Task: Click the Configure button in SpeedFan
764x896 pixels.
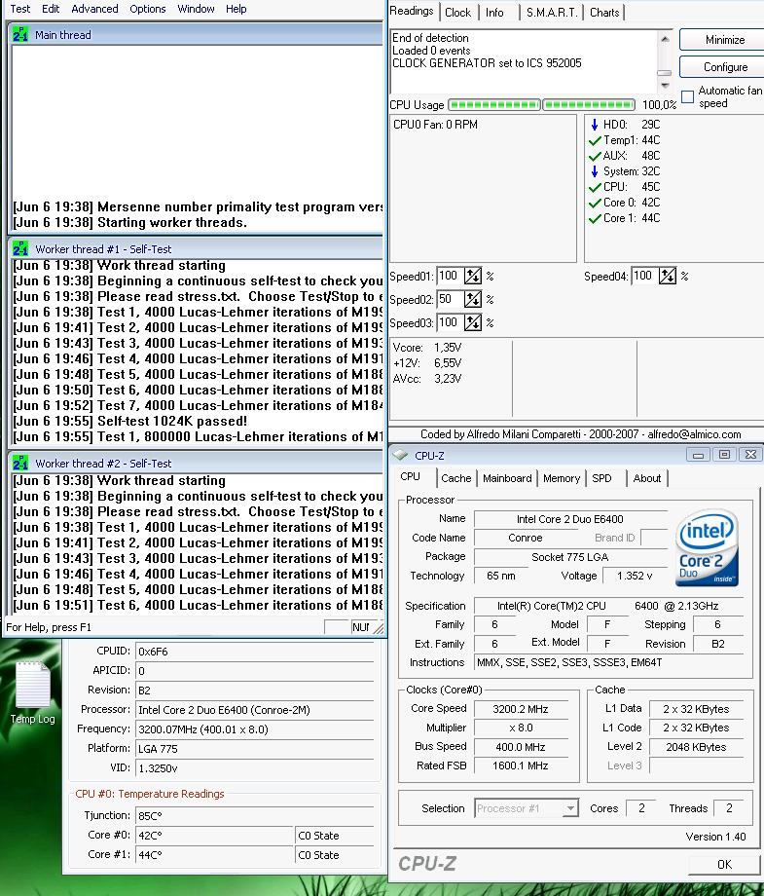Action: click(x=725, y=67)
